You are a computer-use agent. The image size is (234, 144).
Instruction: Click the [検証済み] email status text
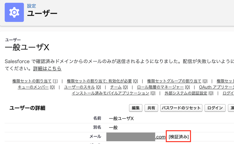[179, 137]
